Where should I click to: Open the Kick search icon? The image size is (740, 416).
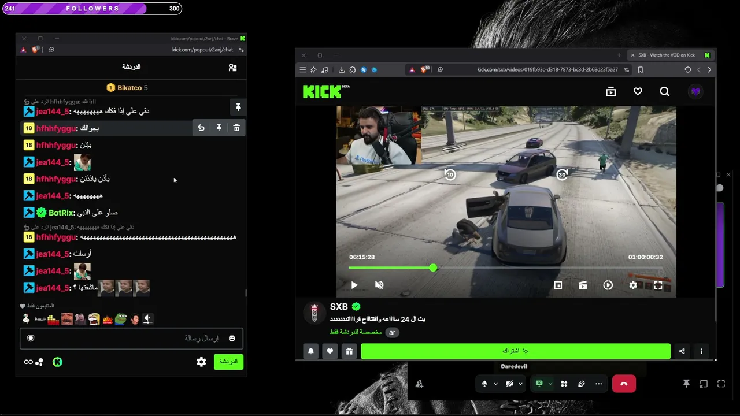click(664, 91)
